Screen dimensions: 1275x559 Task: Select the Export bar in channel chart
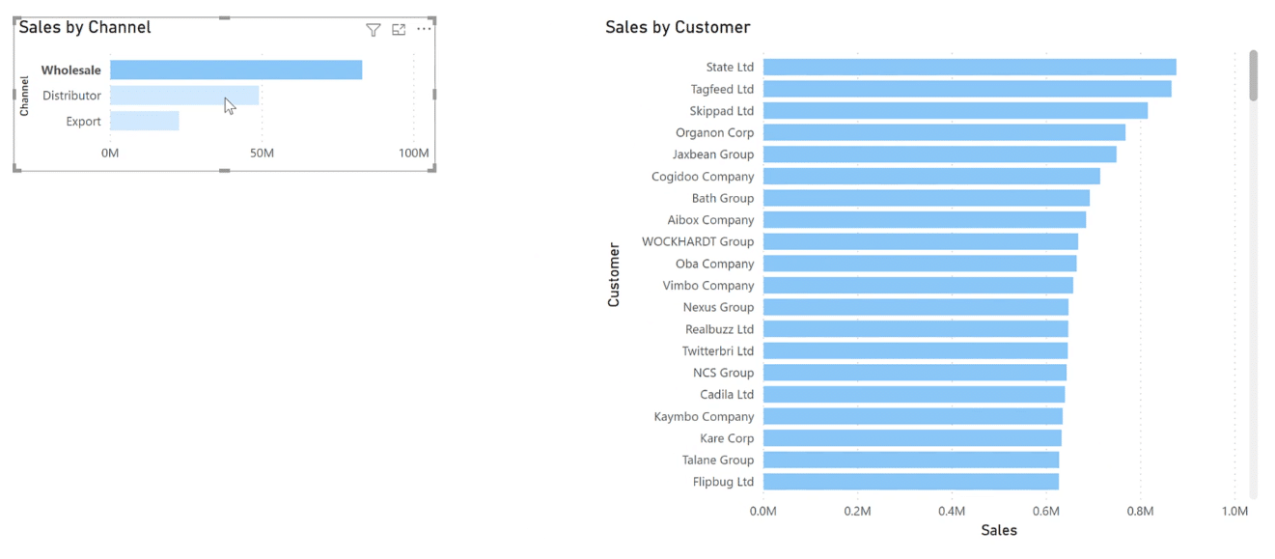click(x=145, y=121)
